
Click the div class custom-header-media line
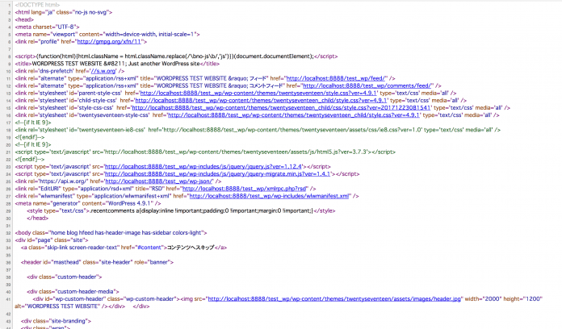pyautogui.click(x=73, y=291)
